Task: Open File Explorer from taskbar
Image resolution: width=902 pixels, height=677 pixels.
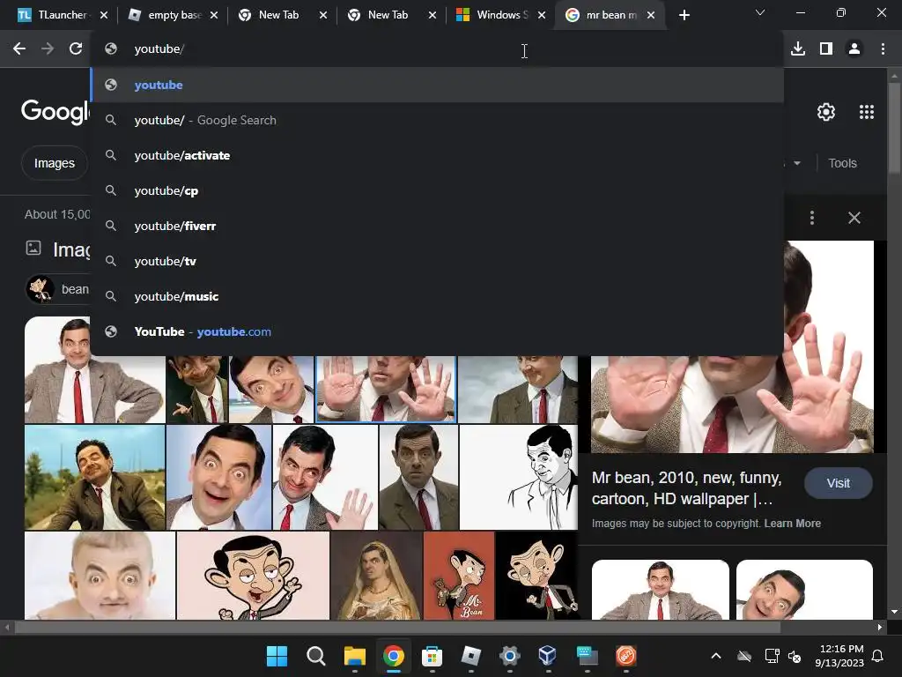Action: 354,656
